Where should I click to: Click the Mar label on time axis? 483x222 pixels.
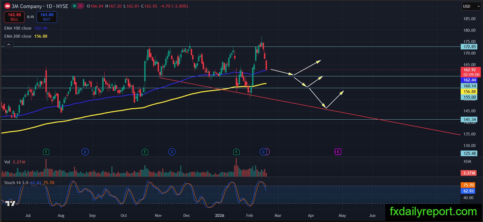pos(278,216)
